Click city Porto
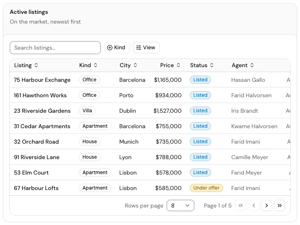This screenshot has height=225, width=300. [126, 95]
